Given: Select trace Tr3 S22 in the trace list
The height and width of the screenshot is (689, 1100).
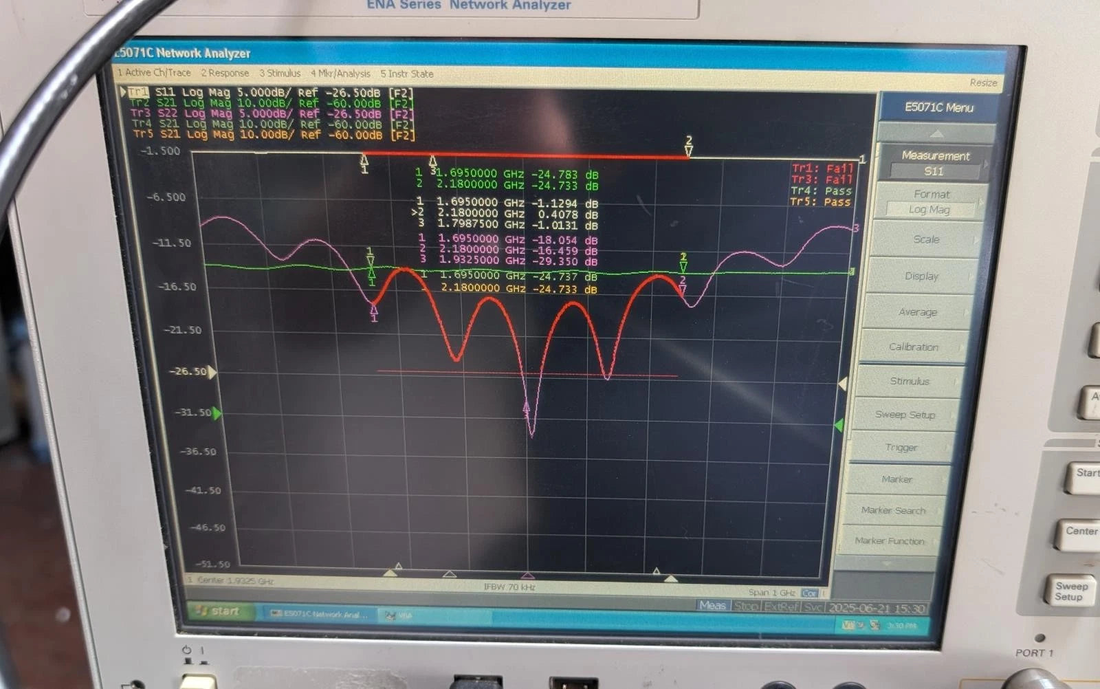Looking at the screenshot, I should pyautogui.click(x=272, y=113).
